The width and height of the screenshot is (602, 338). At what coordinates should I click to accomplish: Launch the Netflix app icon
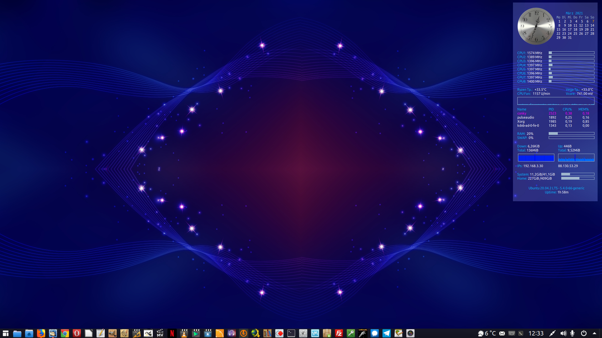172,333
